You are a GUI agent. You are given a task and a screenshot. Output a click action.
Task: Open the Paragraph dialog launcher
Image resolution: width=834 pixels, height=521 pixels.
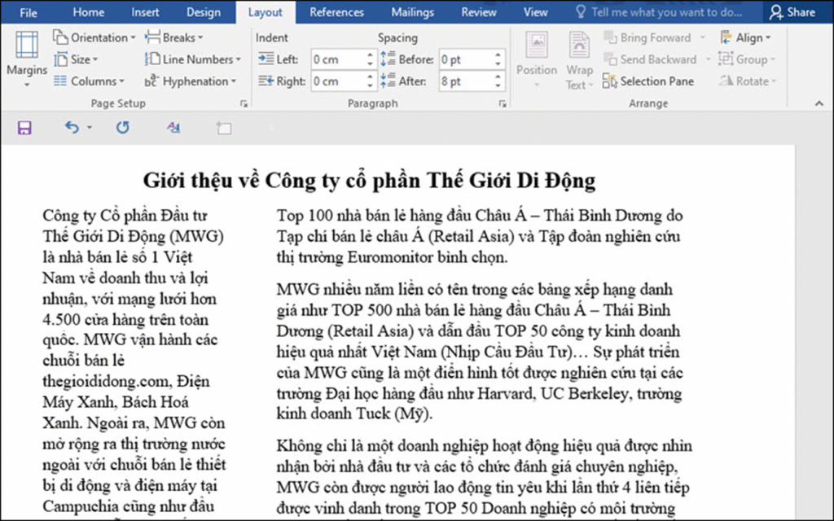[x=503, y=104]
